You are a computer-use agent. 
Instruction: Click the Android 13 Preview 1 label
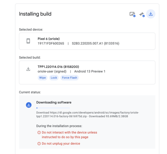90,71
